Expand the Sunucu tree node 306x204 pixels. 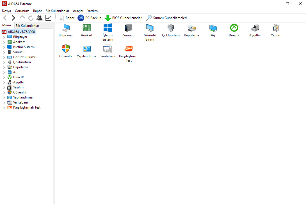pyautogui.click(x=4, y=52)
